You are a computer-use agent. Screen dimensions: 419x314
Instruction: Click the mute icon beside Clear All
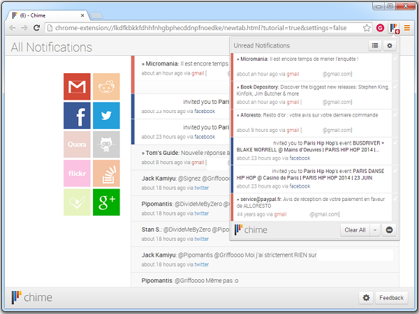[x=389, y=230]
